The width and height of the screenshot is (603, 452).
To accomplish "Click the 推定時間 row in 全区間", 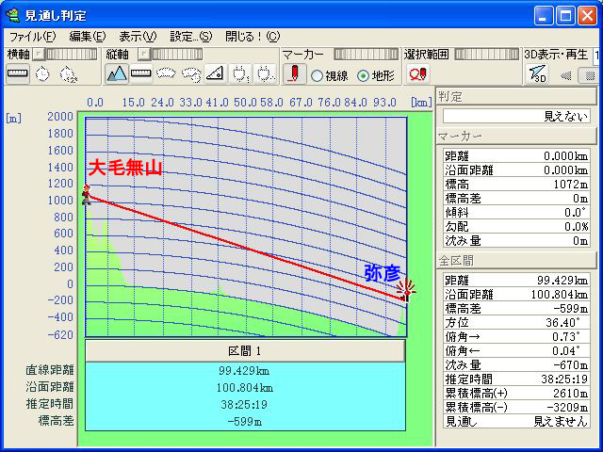I will (x=516, y=379).
